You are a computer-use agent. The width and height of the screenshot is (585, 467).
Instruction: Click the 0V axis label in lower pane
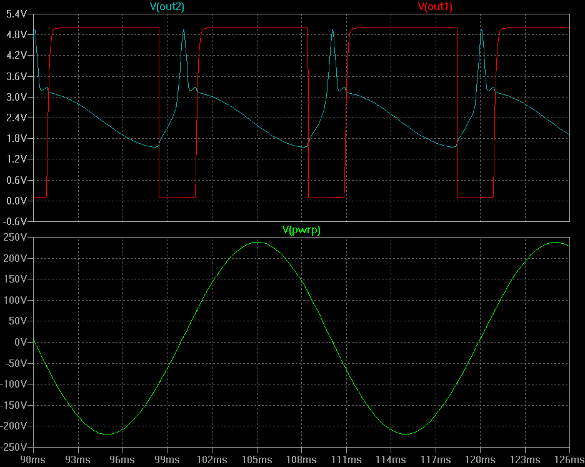click(21, 343)
